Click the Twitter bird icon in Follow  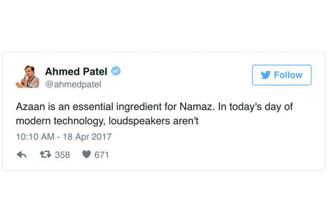[266, 75]
